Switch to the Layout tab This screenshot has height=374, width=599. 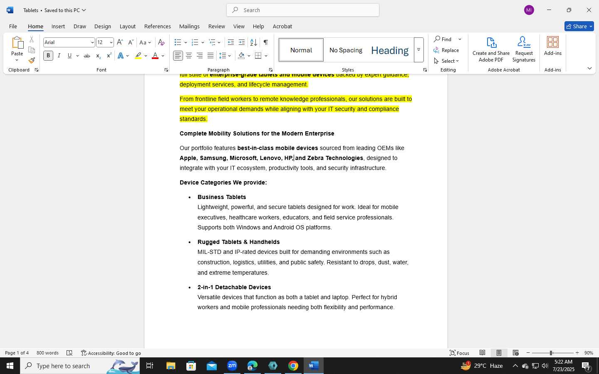click(128, 26)
